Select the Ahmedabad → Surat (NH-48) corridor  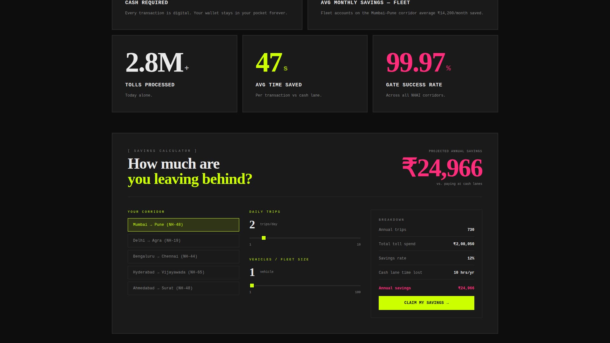click(183, 288)
